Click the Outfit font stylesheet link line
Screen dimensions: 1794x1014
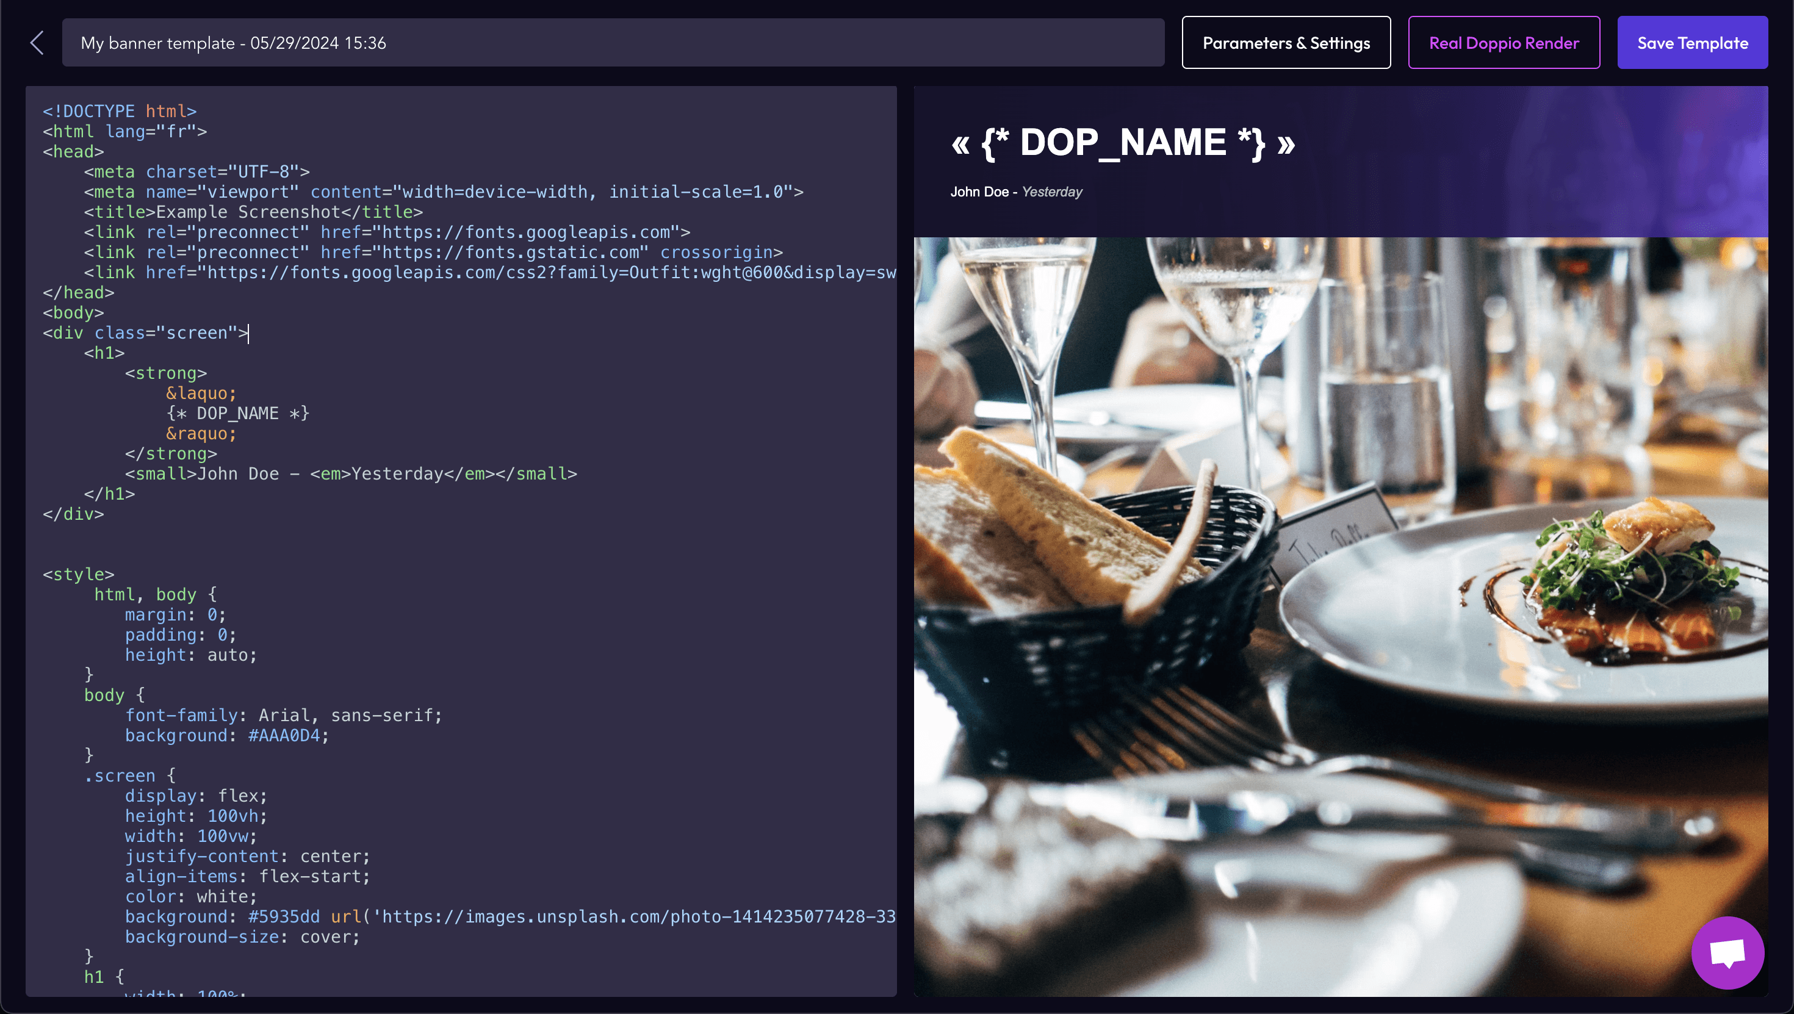coord(490,273)
